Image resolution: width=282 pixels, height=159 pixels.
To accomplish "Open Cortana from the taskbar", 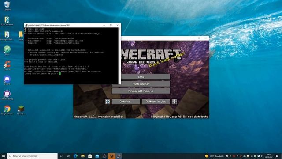I will 61,156.
